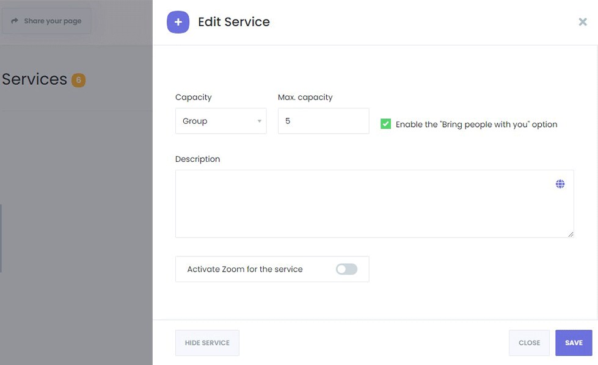This screenshot has width=598, height=365.
Task: Click the caret arrow in the Capacity select
Action: 259,121
